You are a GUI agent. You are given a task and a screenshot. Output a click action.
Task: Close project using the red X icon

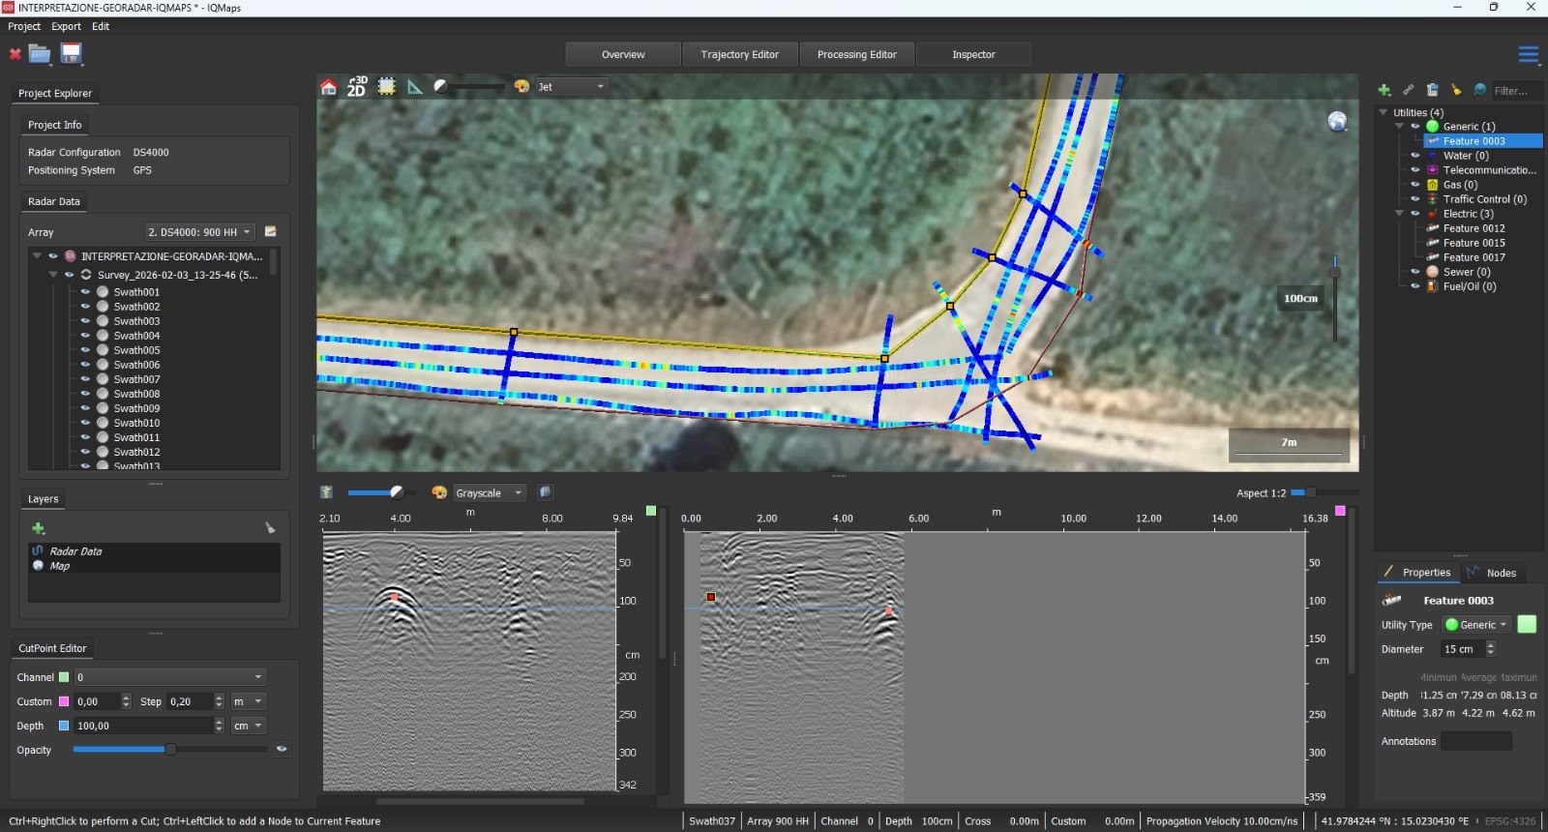[x=15, y=54]
